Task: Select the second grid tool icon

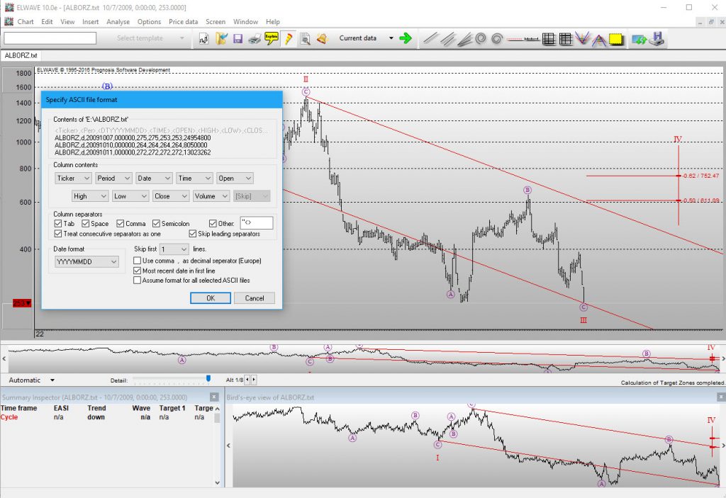Action: 565,39
